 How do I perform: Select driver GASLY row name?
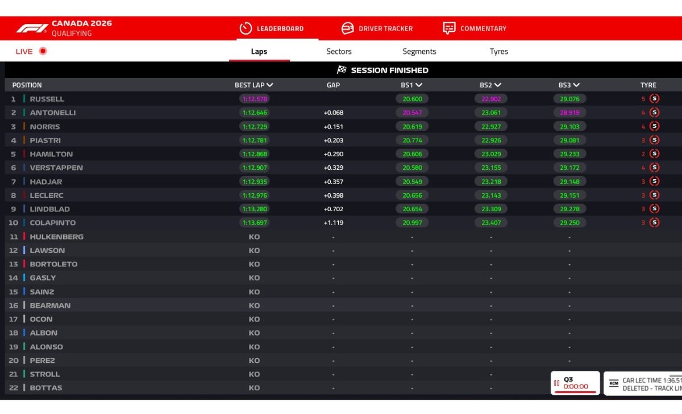[x=43, y=278]
